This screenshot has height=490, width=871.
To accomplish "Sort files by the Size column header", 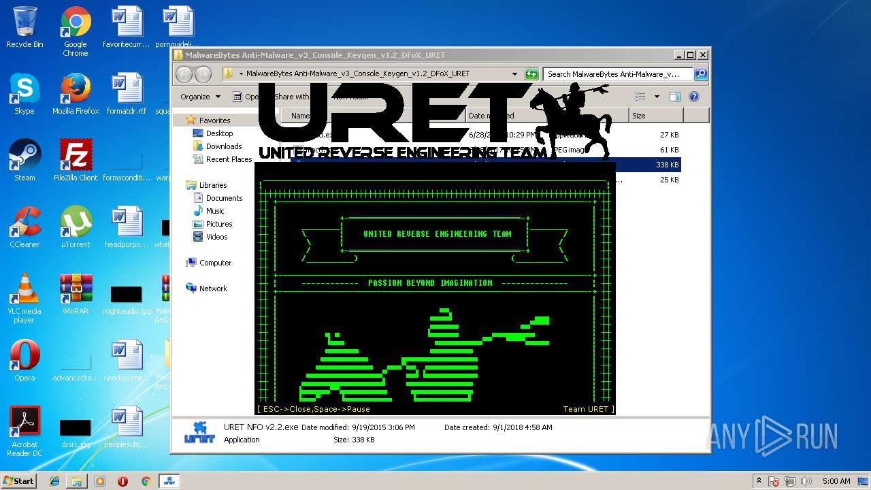I will 657,116.
